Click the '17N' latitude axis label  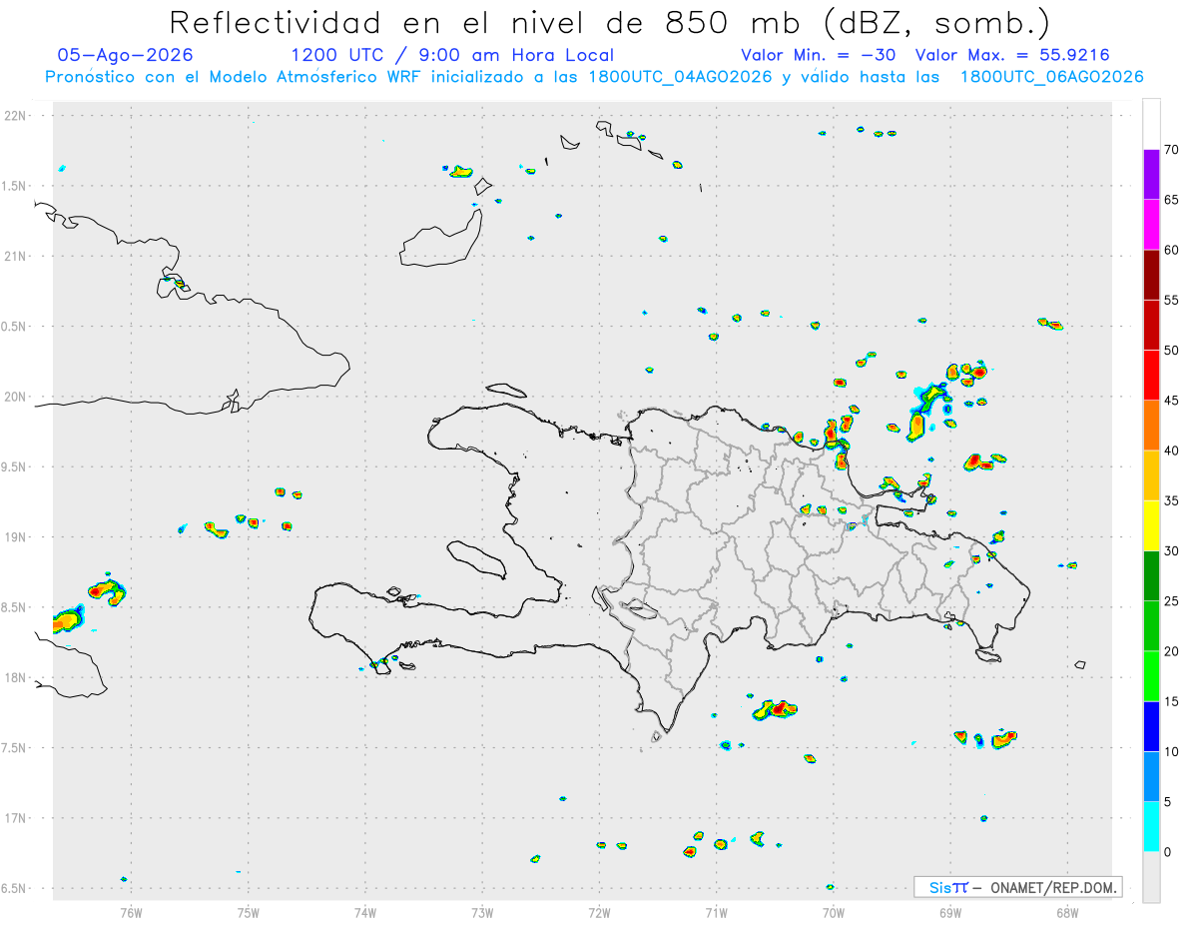[x=17, y=818]
